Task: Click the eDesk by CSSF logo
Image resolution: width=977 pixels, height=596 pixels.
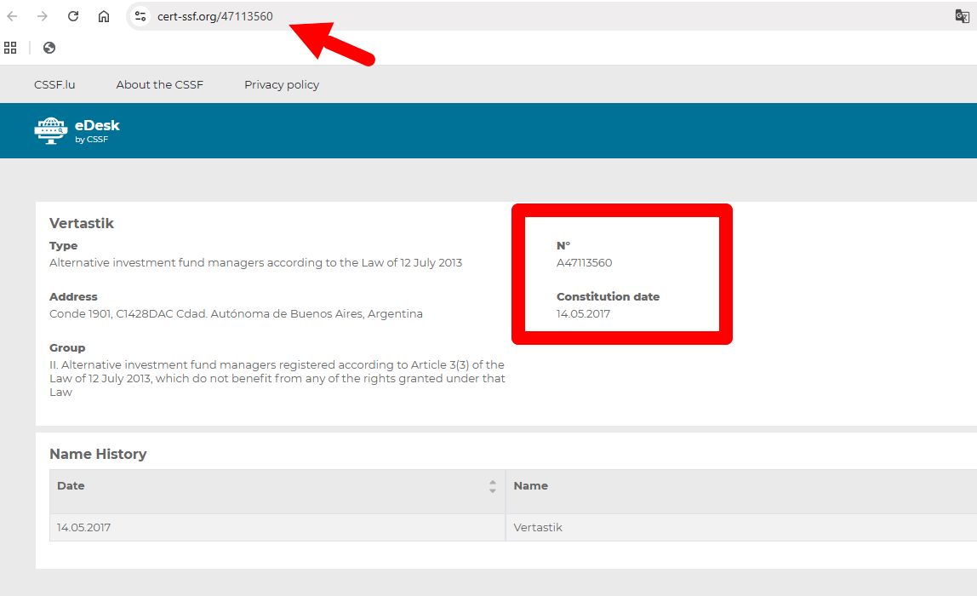Action: (77, 131)
